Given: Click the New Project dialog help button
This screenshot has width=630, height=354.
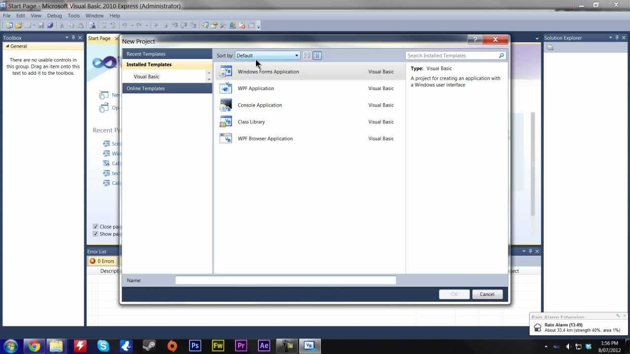Looking at the screenshot, I should [x=475, y=39].
